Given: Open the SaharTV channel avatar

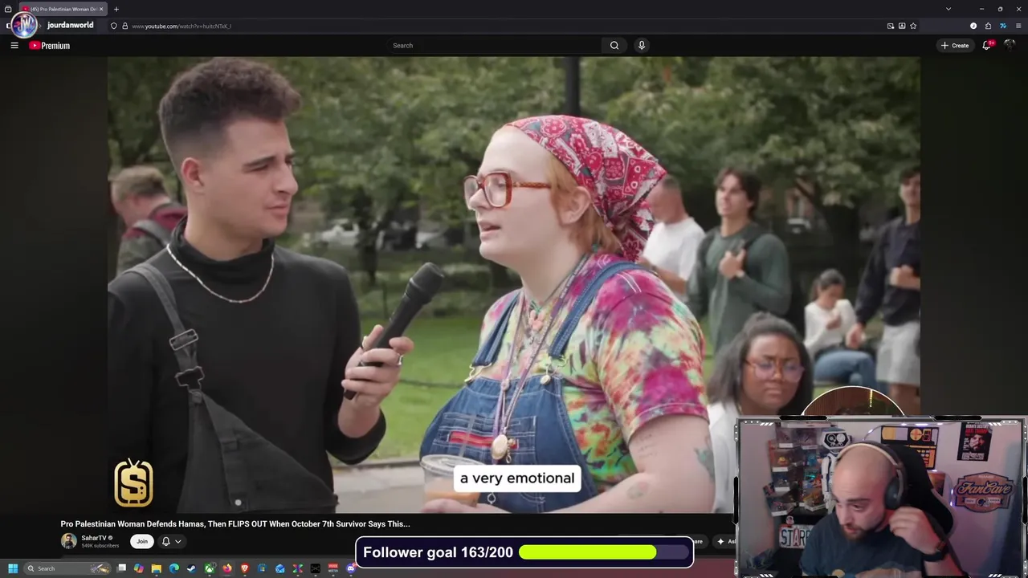Looking at the screenshot, I should coord(69,541).
